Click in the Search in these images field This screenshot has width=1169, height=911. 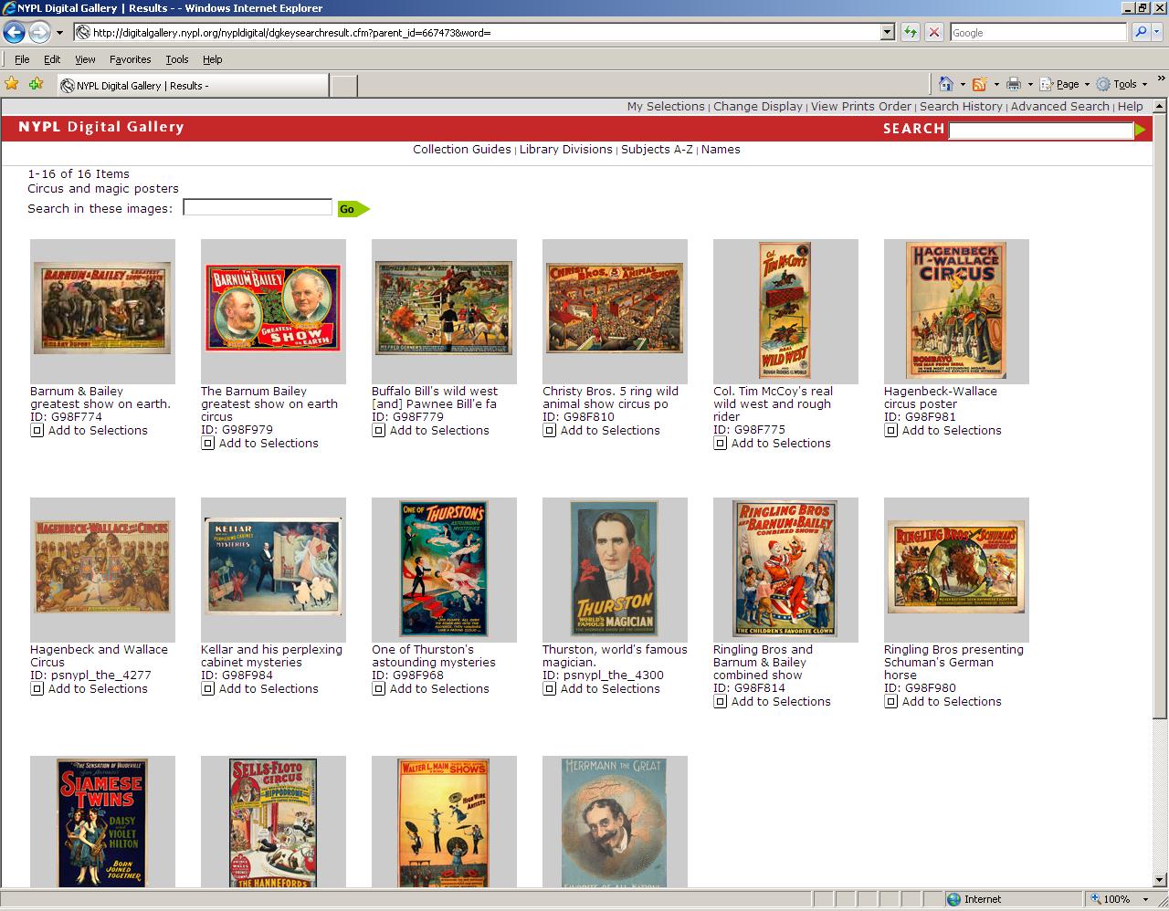[x=258, y=208]
